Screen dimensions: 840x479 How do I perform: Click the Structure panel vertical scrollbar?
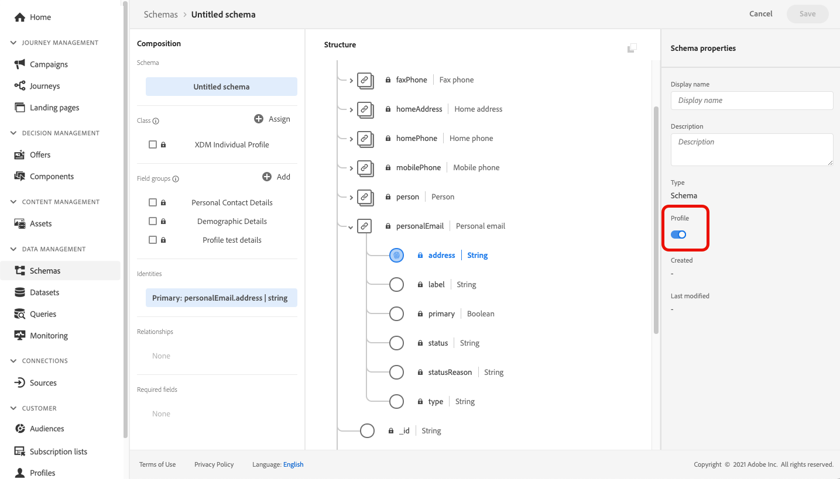[656, 219]
